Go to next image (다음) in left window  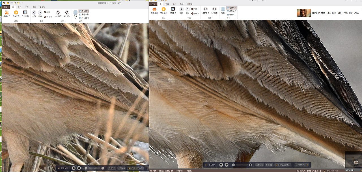[x=40, y=14]
